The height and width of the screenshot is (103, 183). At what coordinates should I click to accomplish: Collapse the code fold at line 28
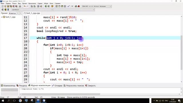[x=28, y=76]
